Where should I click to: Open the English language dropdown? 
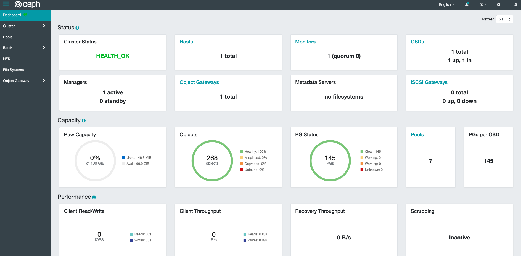[x=446, y=4]
